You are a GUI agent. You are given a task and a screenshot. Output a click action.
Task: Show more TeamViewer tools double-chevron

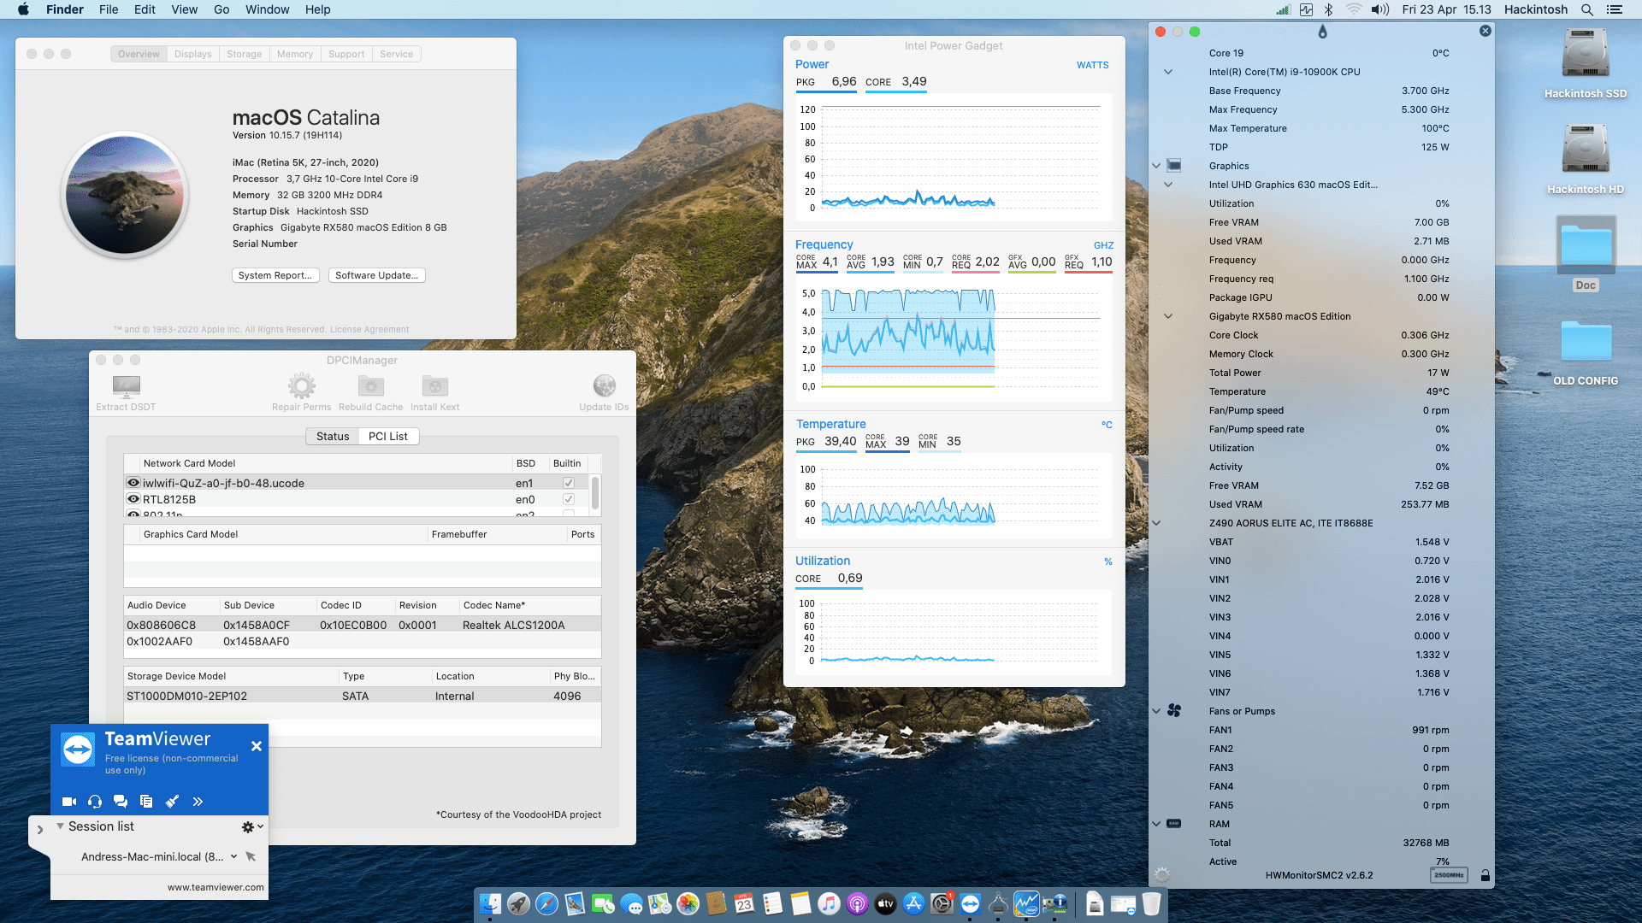click(198, 802)
